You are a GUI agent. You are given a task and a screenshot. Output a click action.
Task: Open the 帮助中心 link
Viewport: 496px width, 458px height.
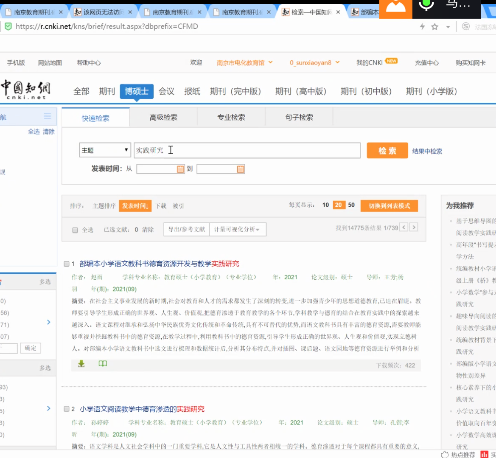pyautogui.click(x=89, y=63)
